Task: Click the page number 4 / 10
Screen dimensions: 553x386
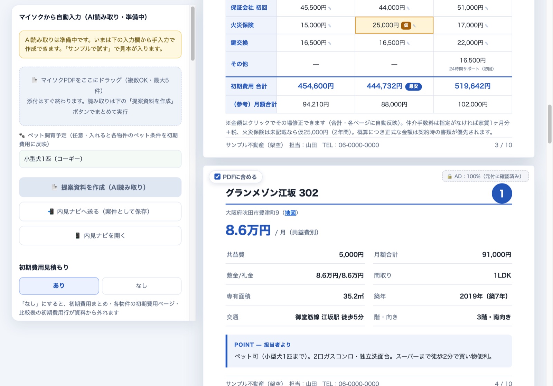Action: point(504,383)
